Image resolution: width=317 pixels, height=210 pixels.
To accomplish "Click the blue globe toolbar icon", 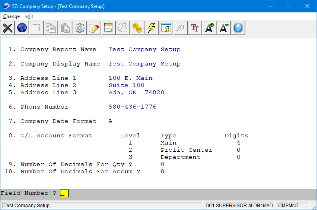I will pos(22,28).
